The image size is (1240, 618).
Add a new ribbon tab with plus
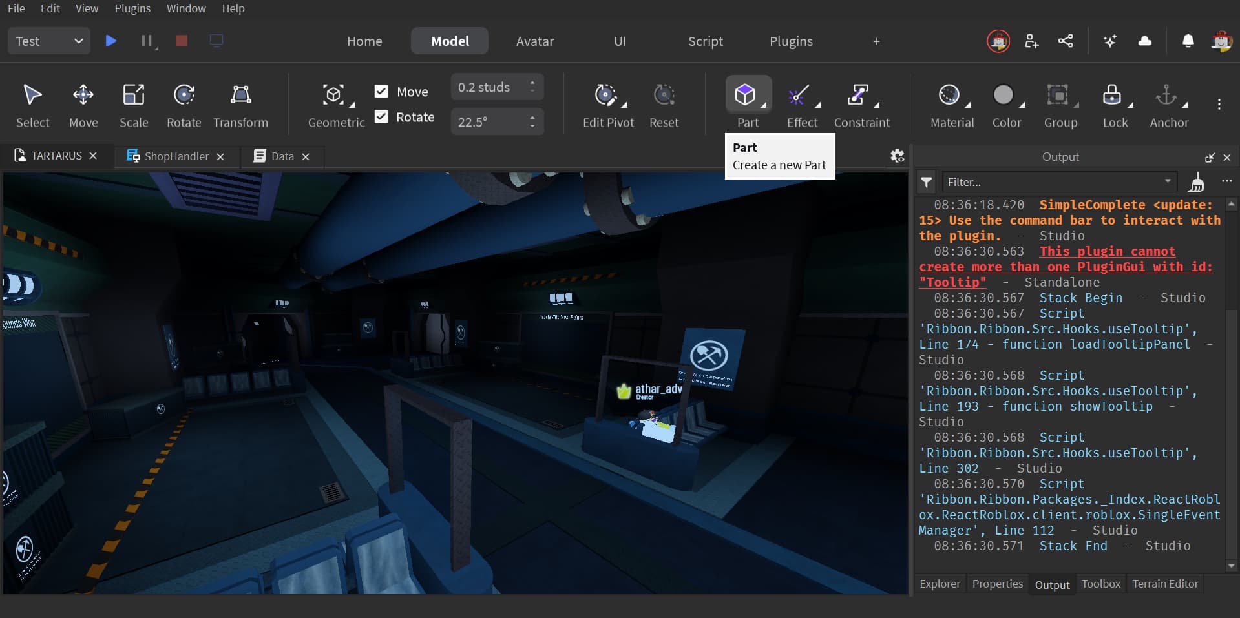click(876, 41)
